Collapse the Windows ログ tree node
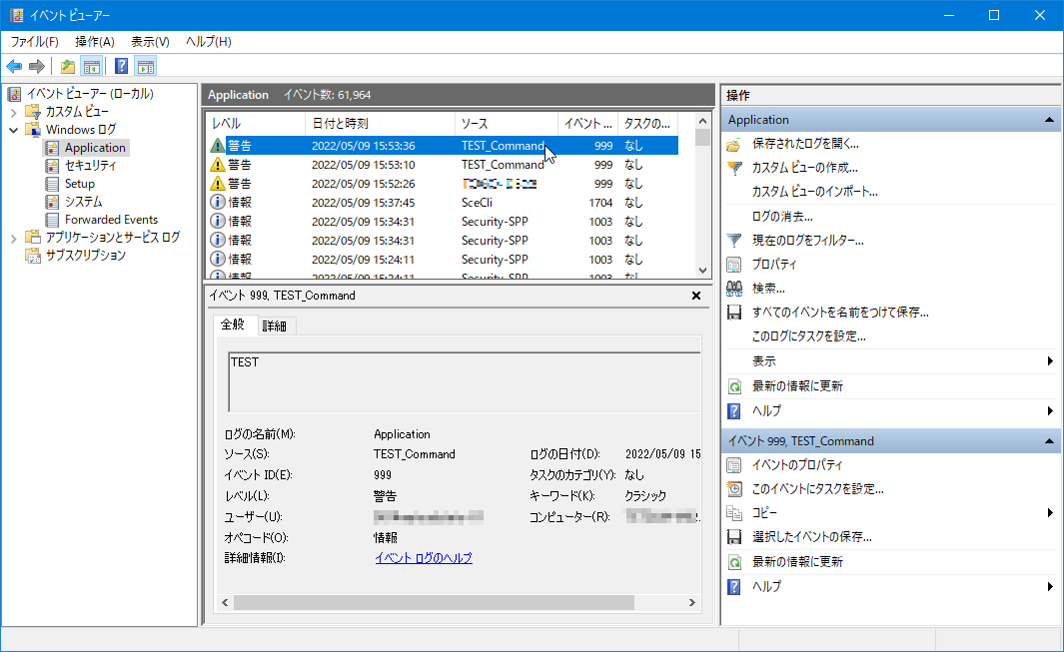Image resolution: width=1064 pixels, height=652 pixels. (x=14, y=130)
